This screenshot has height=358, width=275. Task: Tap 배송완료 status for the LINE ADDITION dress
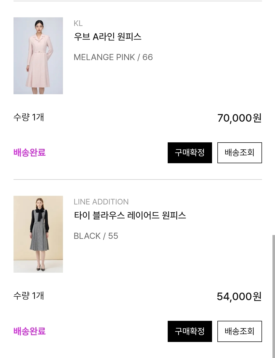coord(30,331)
